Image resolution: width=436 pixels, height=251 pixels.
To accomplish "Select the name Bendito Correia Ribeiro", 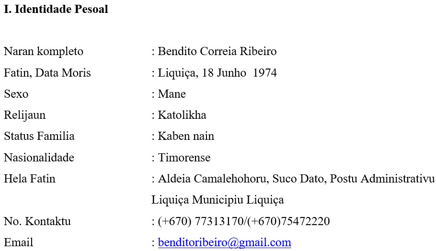I will pyautogui.click(x=217, y=52).
